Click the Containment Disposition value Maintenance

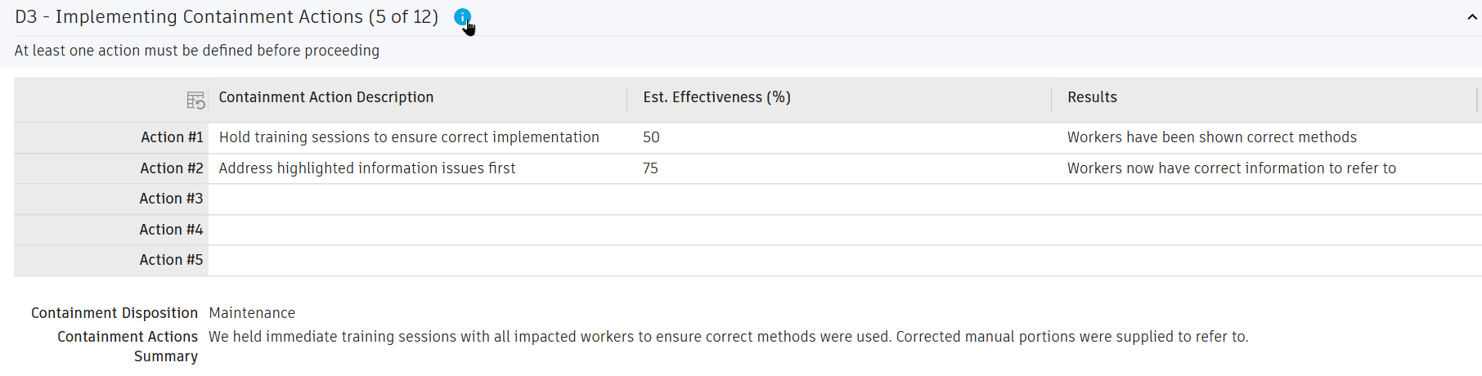point(252,313)
